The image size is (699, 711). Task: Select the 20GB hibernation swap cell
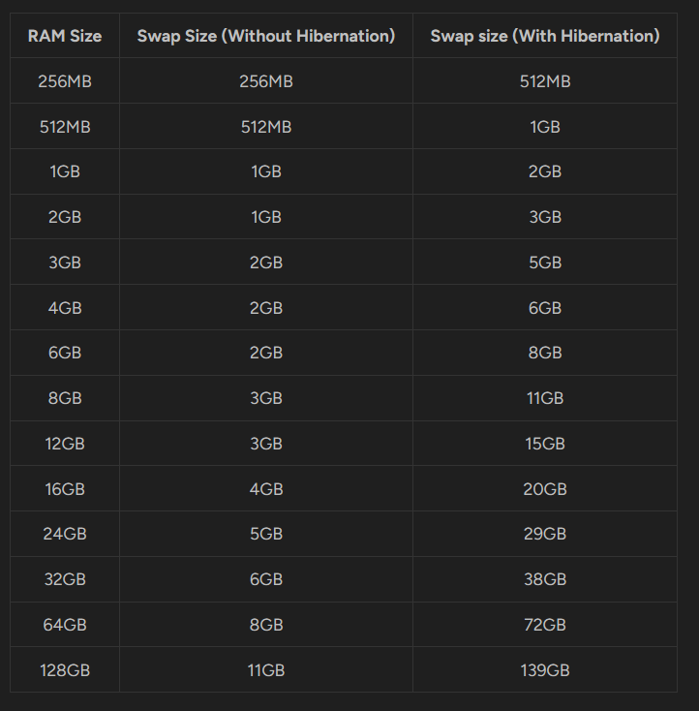point(545,489)
